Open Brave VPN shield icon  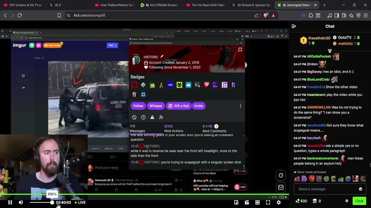coord(358,15)
